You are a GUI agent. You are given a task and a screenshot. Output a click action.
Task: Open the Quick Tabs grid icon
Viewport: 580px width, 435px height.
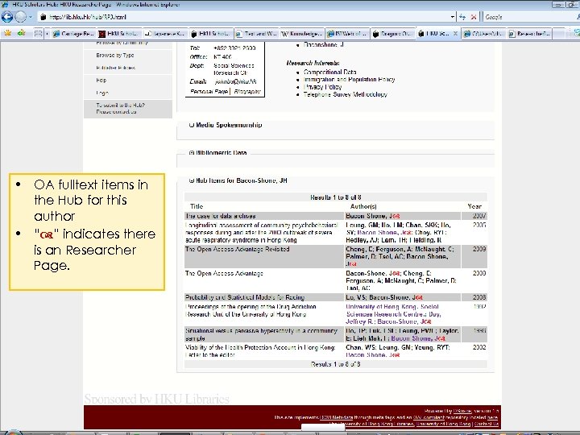pyautogui.click(x=38, y=34)
